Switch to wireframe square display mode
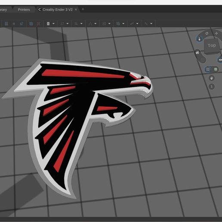The width and height of the screenshot is (222, 222). point(208,69)
